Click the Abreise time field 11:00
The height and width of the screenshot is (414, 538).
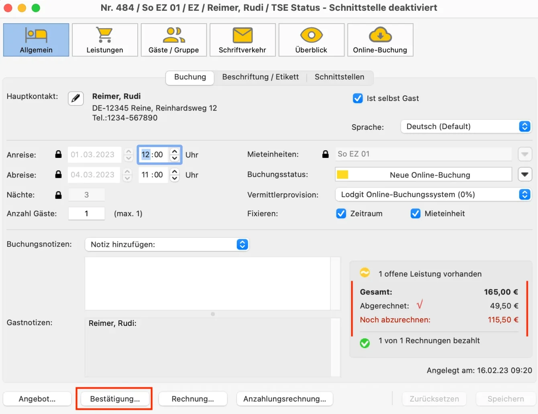pyautogui.click(x=153, y=175)
